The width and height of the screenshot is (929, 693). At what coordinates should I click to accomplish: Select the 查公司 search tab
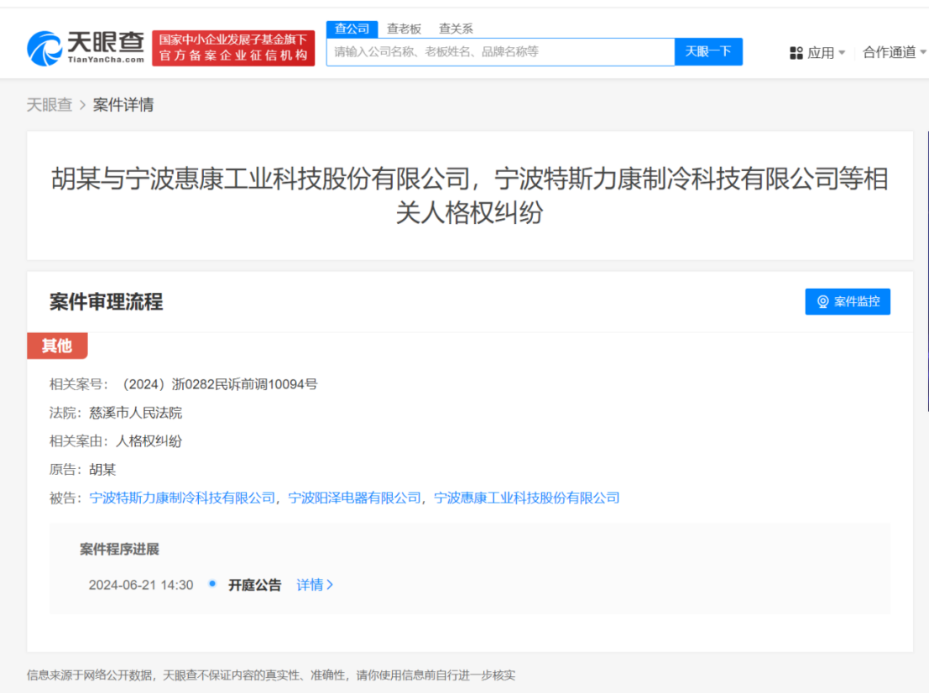coord(351,28)
